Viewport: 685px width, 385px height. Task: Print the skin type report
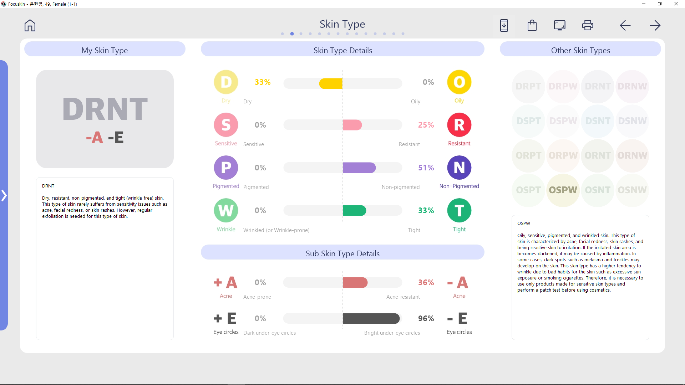(x=588, y=25)
